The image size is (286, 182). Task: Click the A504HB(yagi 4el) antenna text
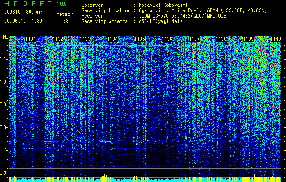point(161,21)
